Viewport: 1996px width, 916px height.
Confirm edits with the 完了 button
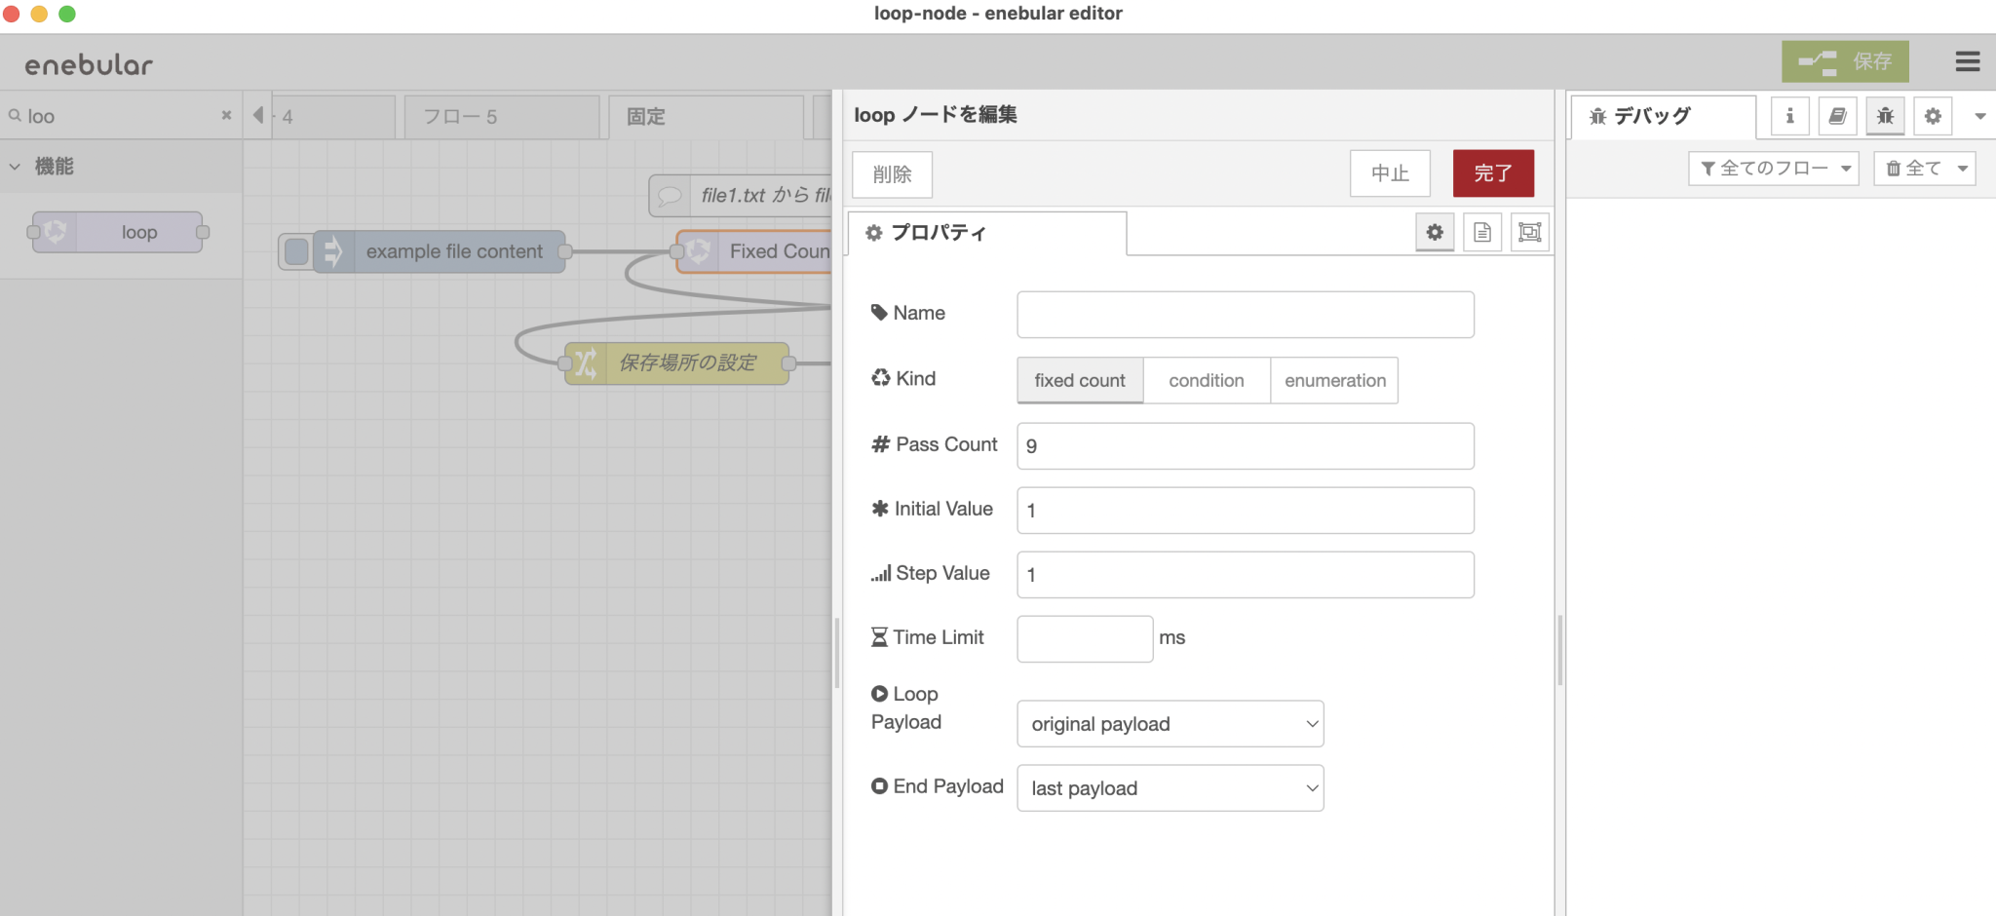pos(1492,172)
